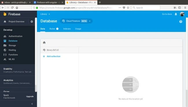Click the browser home icon
The image size is (188, 107).
(17, 8)
